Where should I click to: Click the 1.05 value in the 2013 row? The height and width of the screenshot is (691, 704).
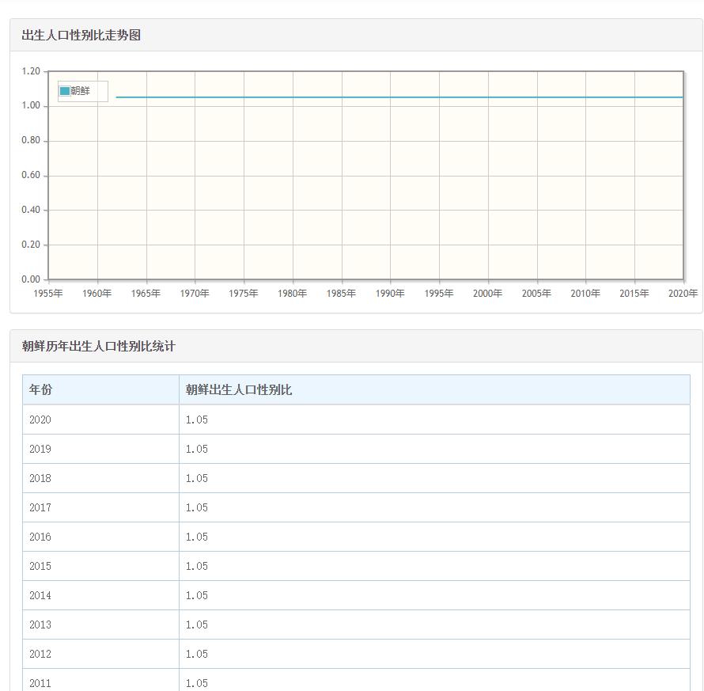[x=197, y=625]
